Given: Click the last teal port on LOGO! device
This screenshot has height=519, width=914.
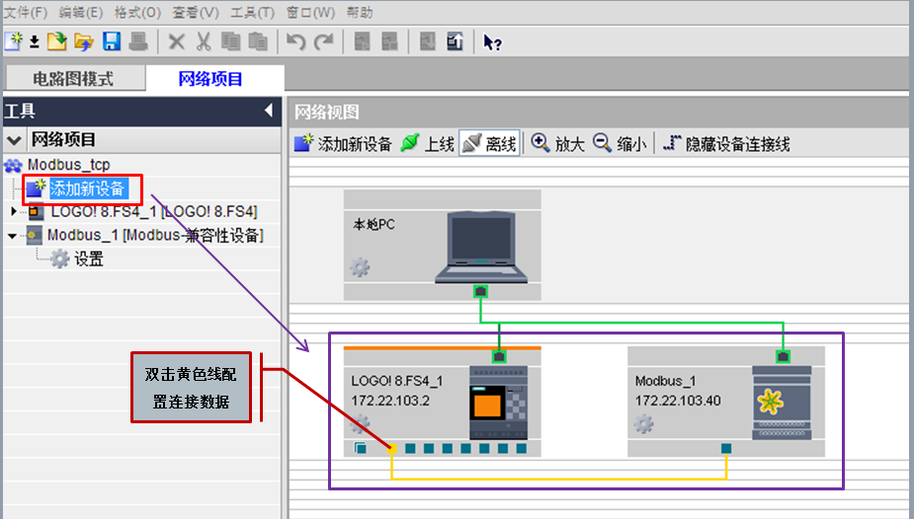Looking at the screenshot, I should [x=521, y=448].
